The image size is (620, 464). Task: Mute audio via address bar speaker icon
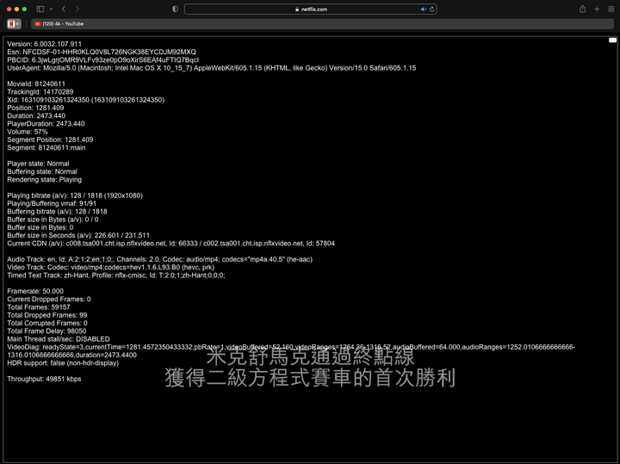424,9
